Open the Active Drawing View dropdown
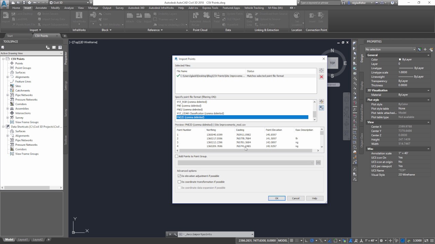 [32, 53]
